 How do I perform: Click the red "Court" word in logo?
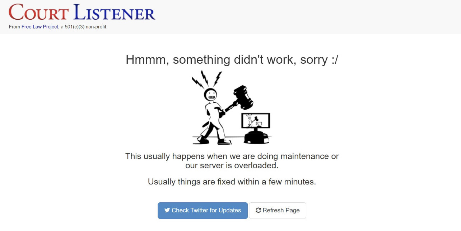38,13
